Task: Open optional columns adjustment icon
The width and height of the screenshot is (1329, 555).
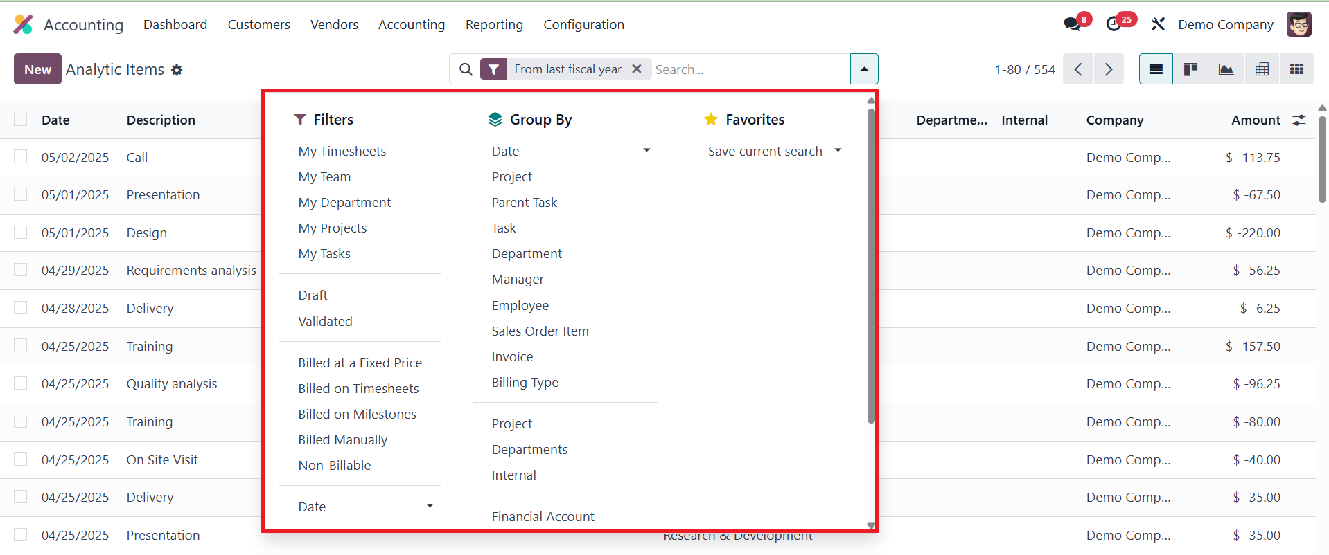Action: 1299,120
